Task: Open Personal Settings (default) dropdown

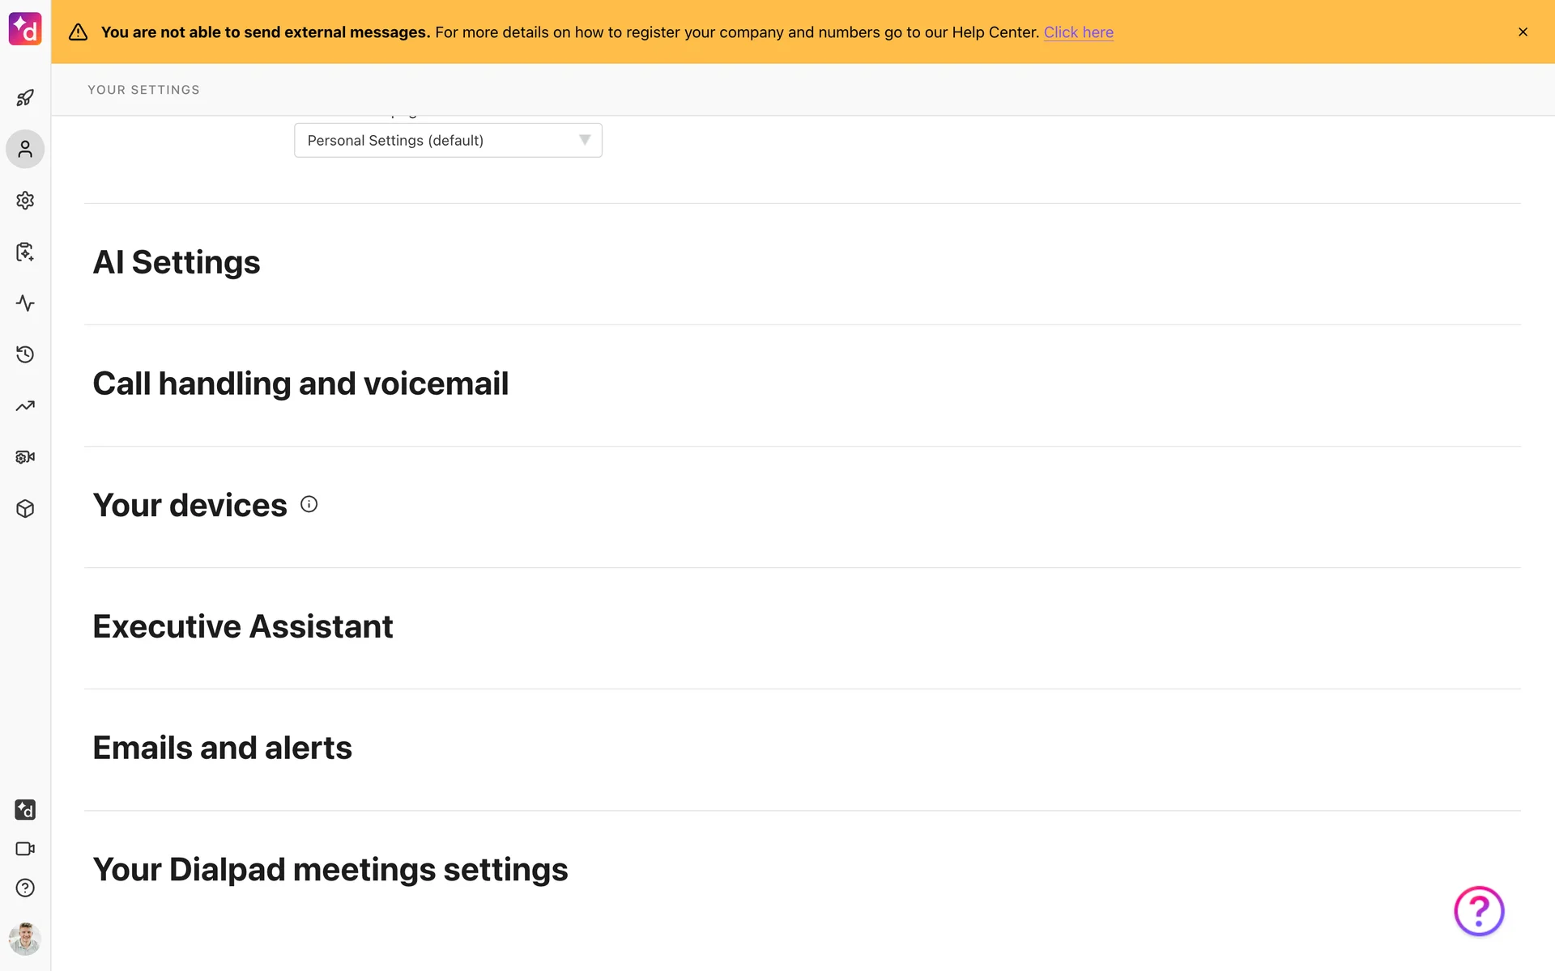Action: coord(448,141)
